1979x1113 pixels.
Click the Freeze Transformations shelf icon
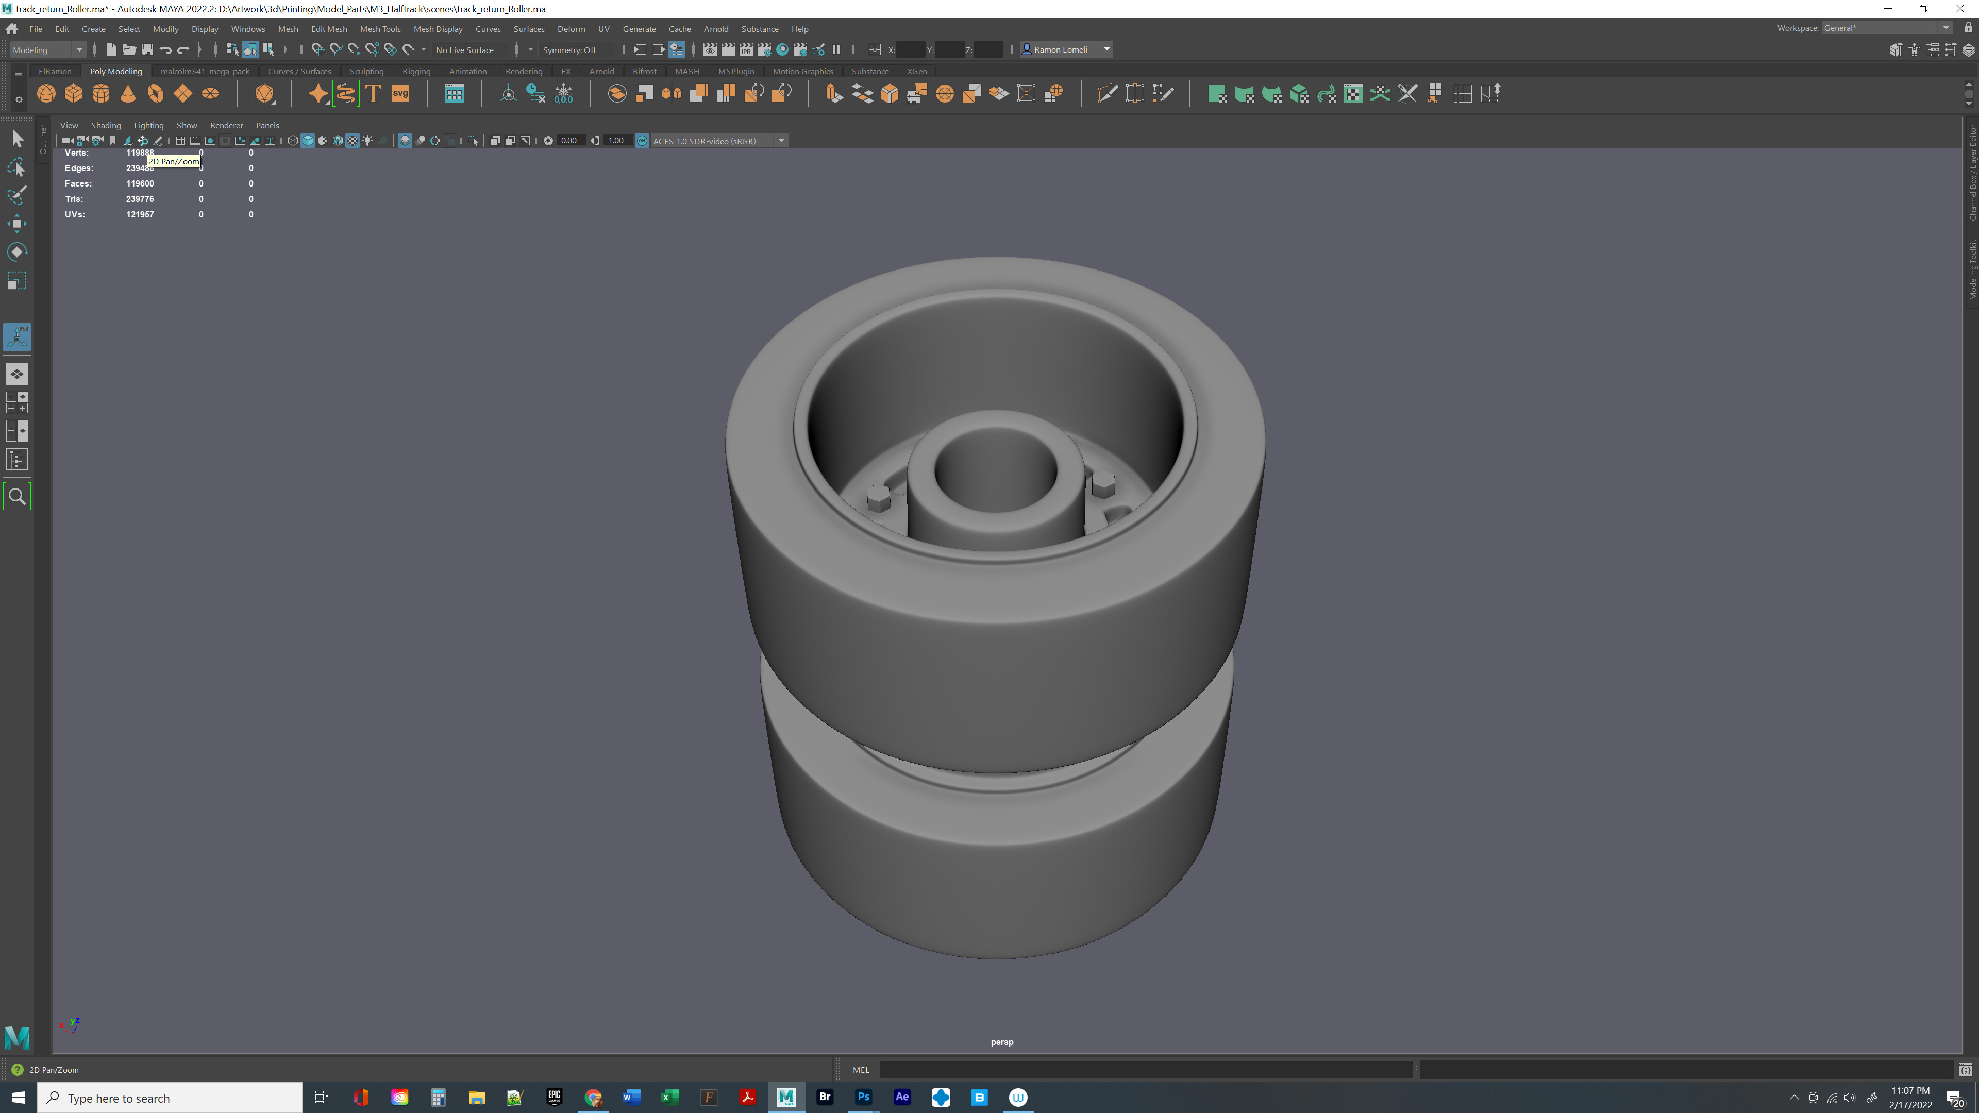tap(563, 94)
